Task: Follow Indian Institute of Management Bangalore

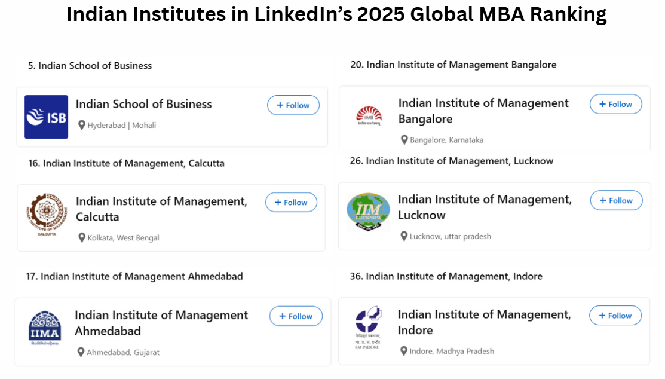Action: [615, 104]
